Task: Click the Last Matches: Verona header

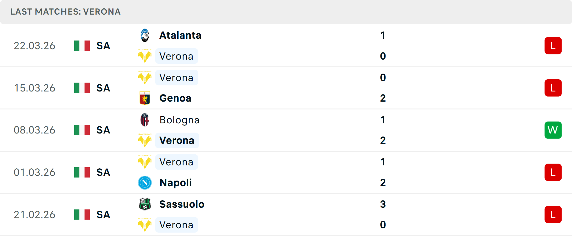Action: point(66,12)
